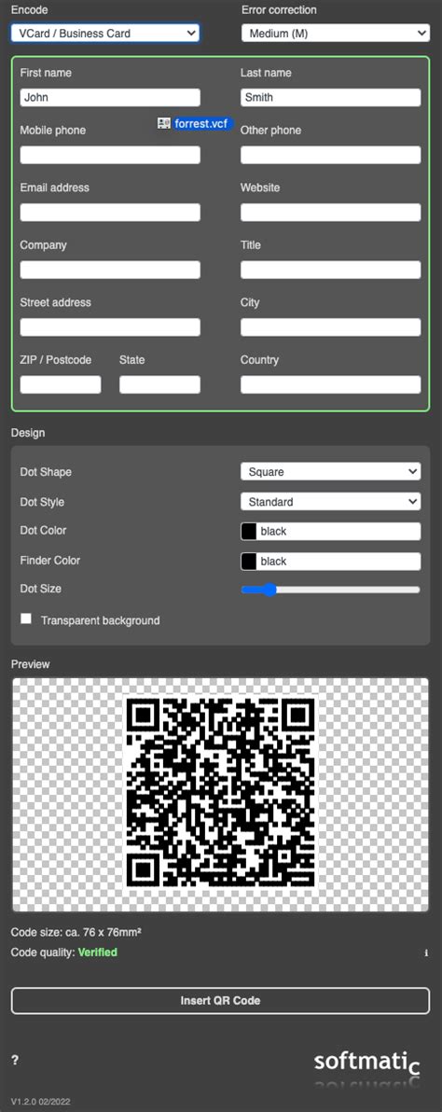The height and width of the screenshot is (1112, 442).
Task: Click the Street address field
Action: pos(110,327)
